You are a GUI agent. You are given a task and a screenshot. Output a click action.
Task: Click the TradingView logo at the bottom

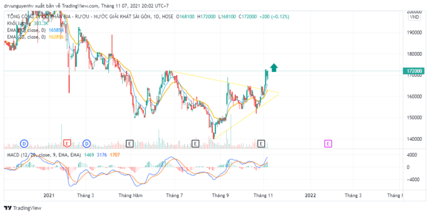point(23,208)
